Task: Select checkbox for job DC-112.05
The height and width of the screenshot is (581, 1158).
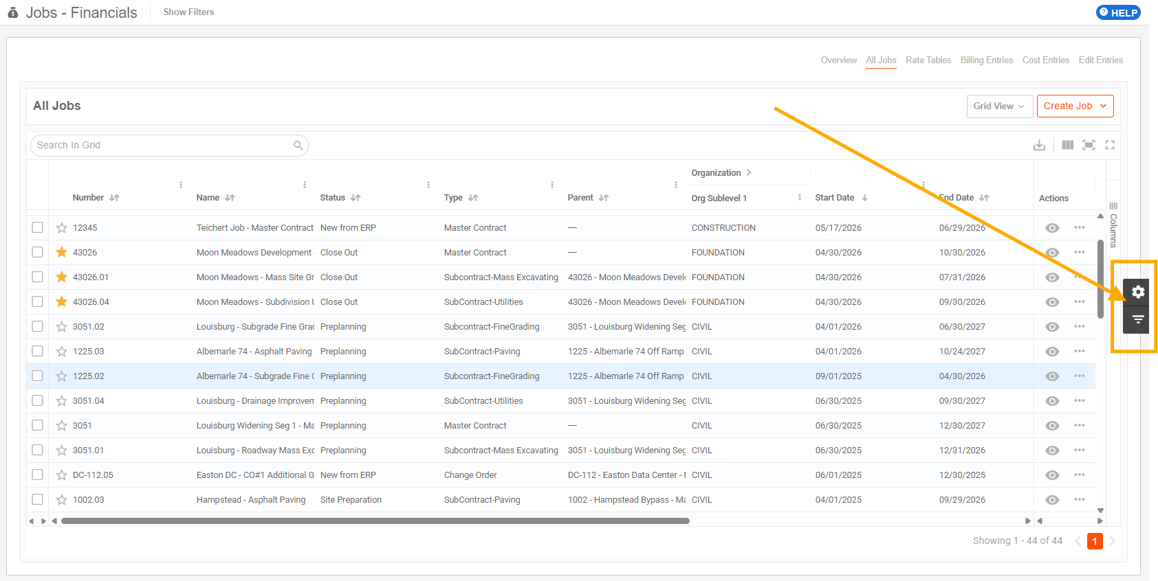Action: [x=37, y=475]
